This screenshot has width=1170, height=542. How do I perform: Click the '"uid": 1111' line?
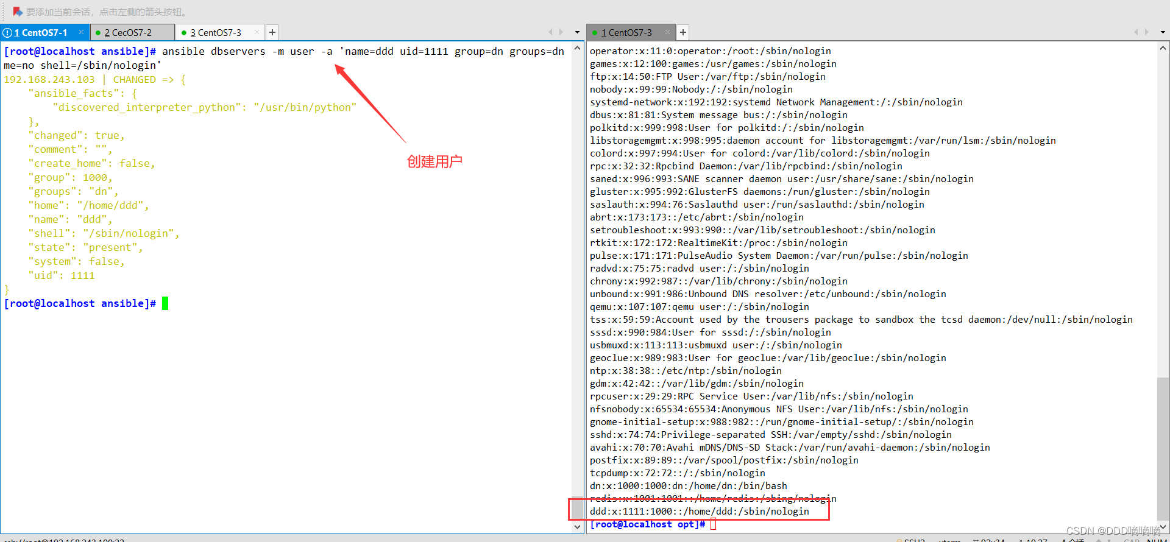[x=61, y=275]
